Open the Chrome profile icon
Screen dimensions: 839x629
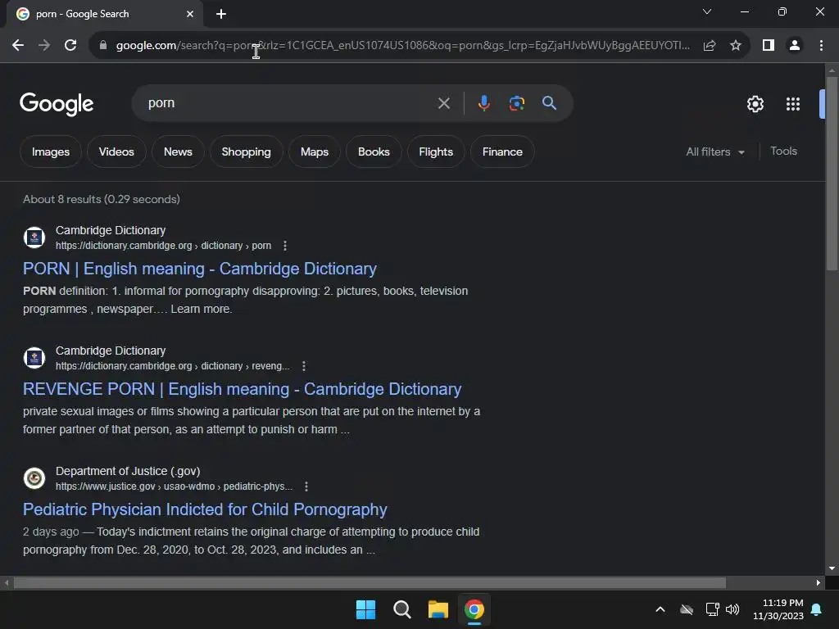795,46
